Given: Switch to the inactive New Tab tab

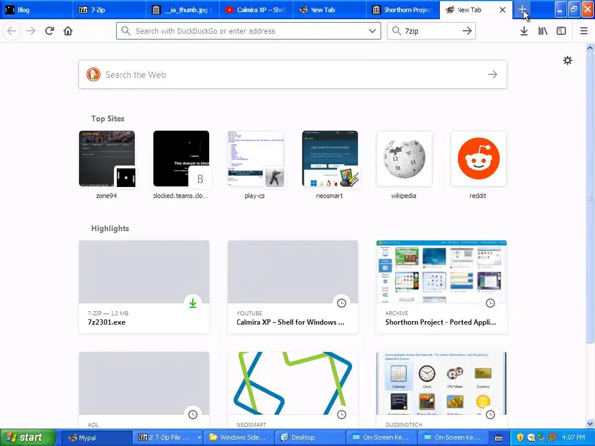Looking at the screenshot, I should (329, 10).
